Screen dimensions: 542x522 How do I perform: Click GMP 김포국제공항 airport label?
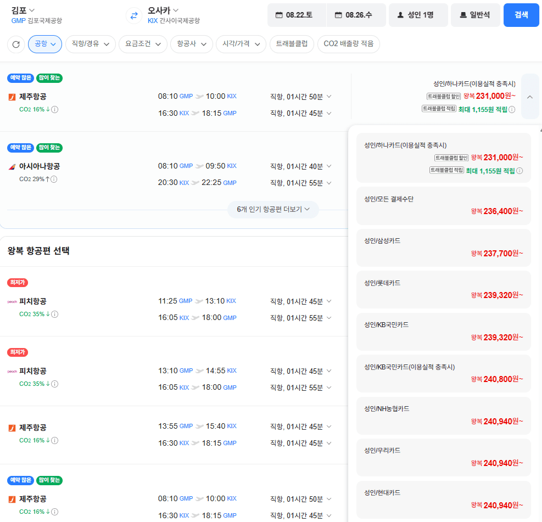pos(37,21)
